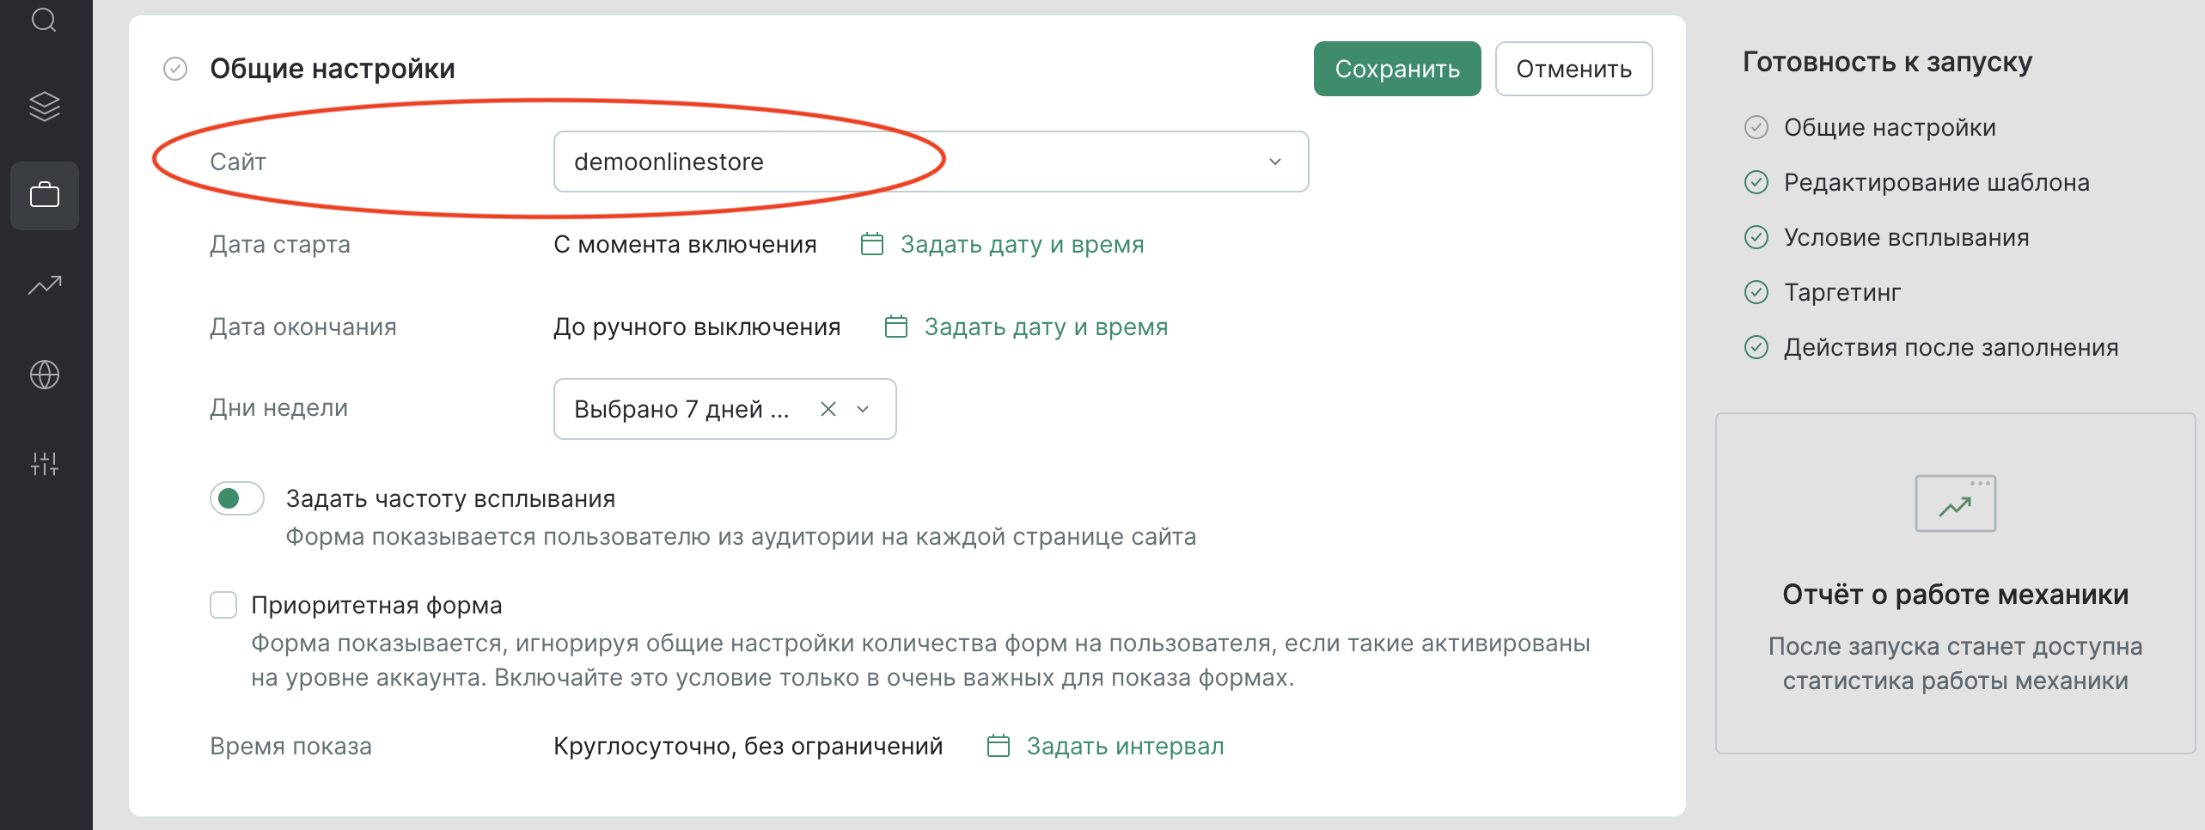This screenshot has width=2205, height=830.
Task: Go to Редактирование шаблона step
Action: pos(1937,182)
